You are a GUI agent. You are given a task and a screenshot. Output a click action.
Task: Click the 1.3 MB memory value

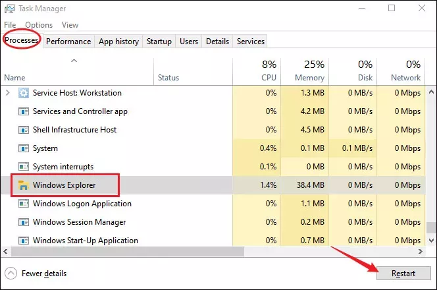point(313,93)
